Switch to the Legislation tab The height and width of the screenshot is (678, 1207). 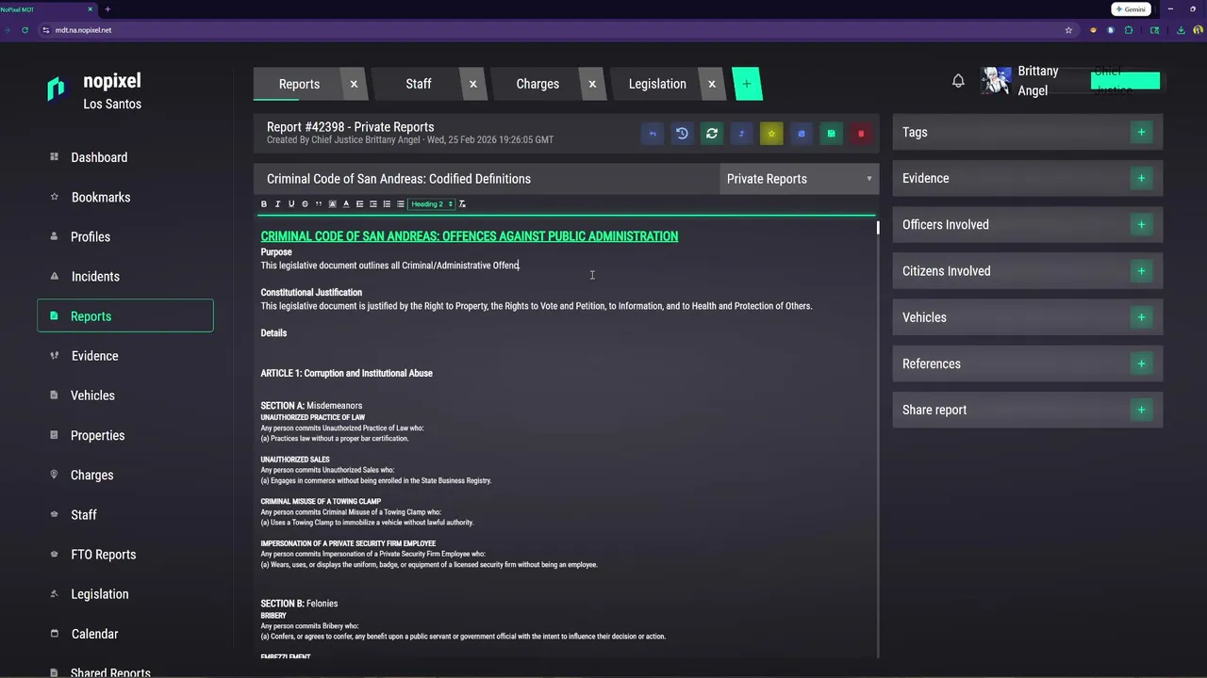click(x=657, y=84)
